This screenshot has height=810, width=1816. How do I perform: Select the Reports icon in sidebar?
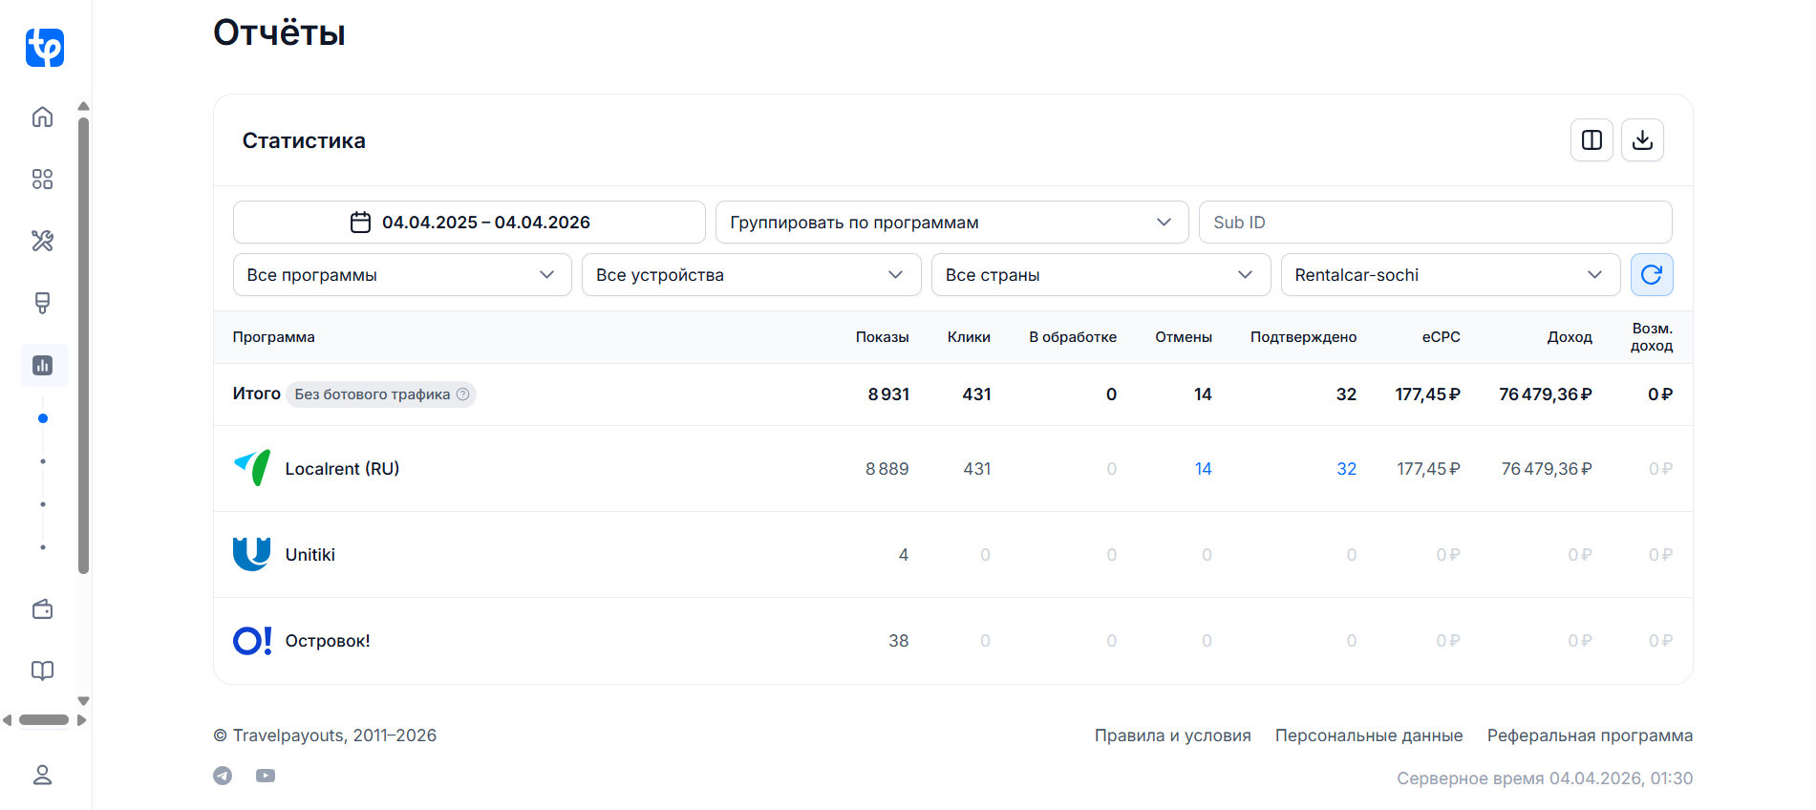tap(43, 365)
